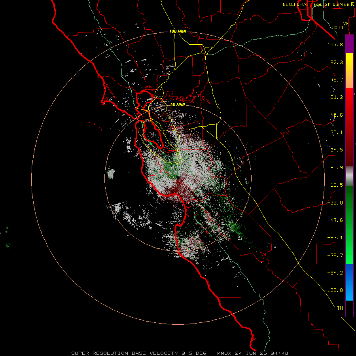This screenshot has width=356, height=356.
Task: Click the black radar site dot at center
Action: [x=178, y=178]
